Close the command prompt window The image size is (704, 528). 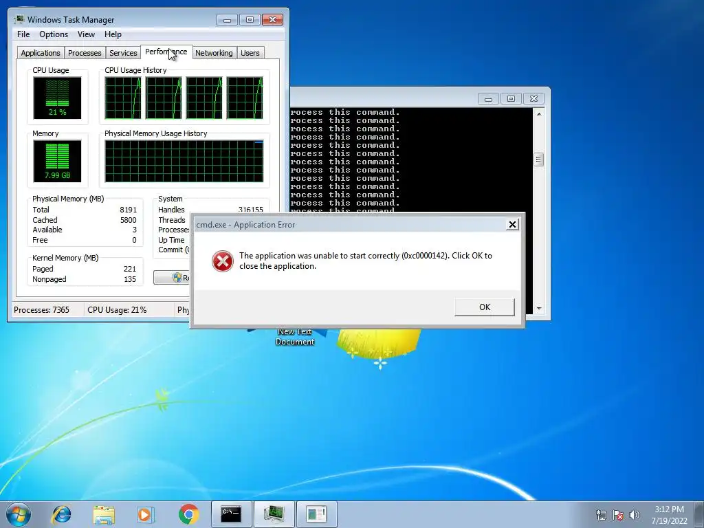(x=533, y=99)
